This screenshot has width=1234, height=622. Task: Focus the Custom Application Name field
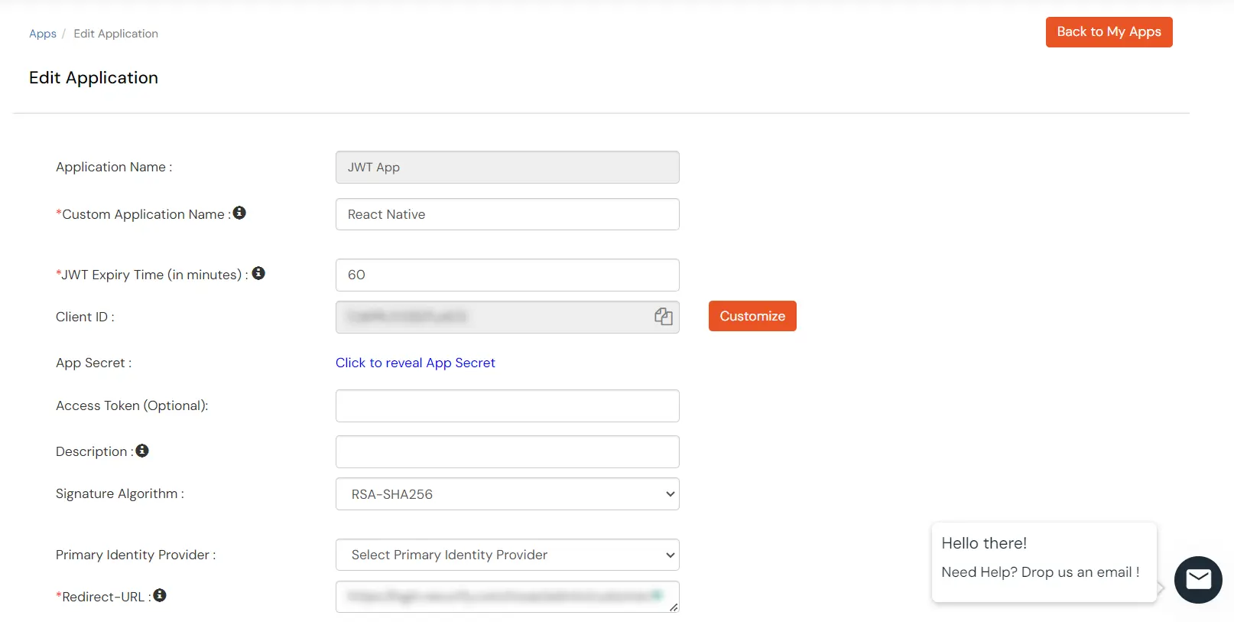[x=507, y=214]
